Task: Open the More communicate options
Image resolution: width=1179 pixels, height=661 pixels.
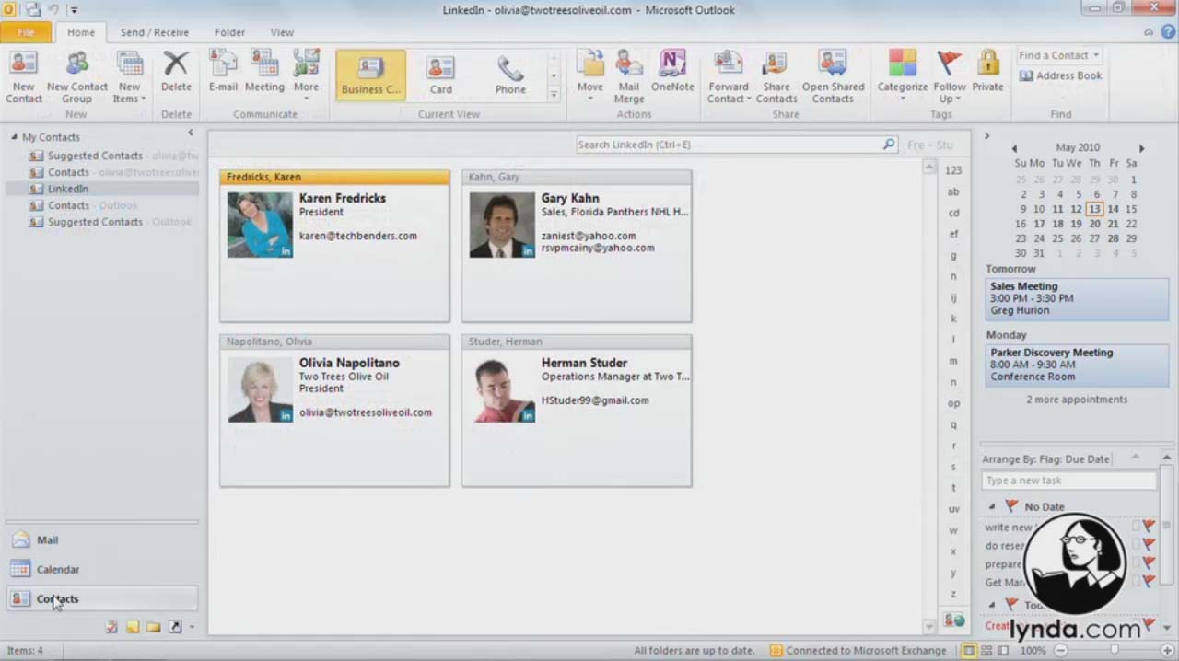Action: [x=306, y=75]
